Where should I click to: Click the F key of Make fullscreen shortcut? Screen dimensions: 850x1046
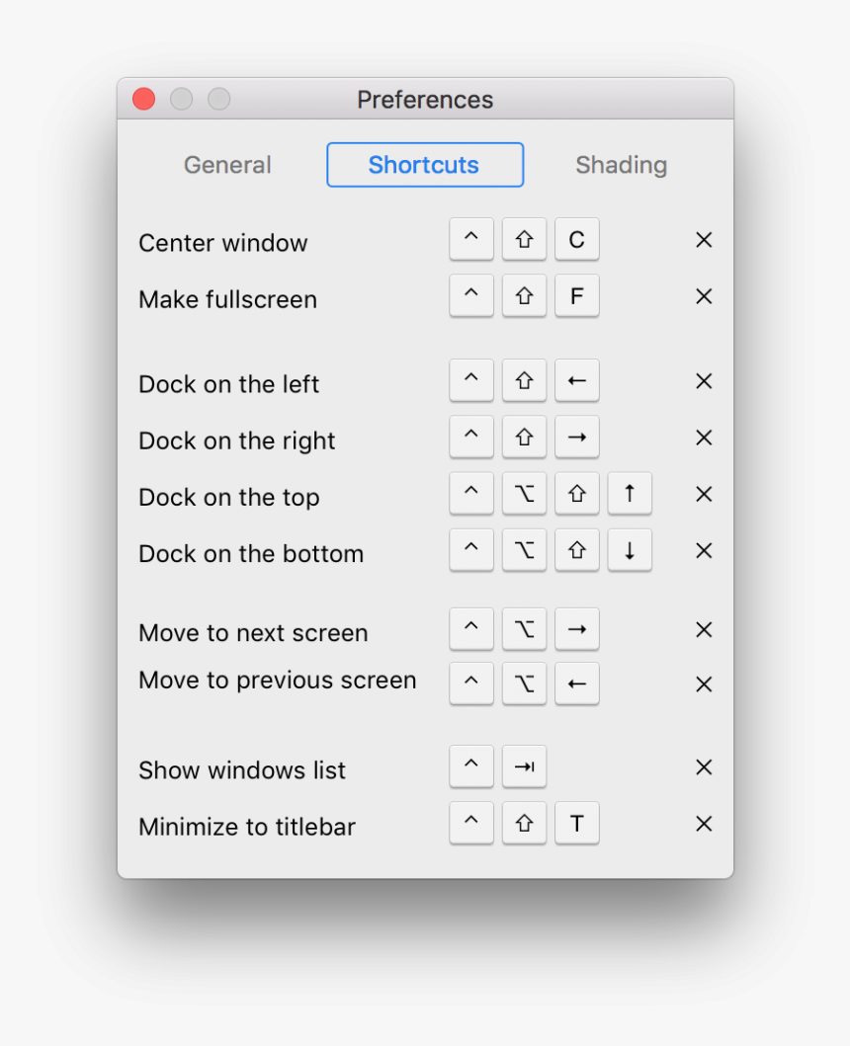pos(577,296)
